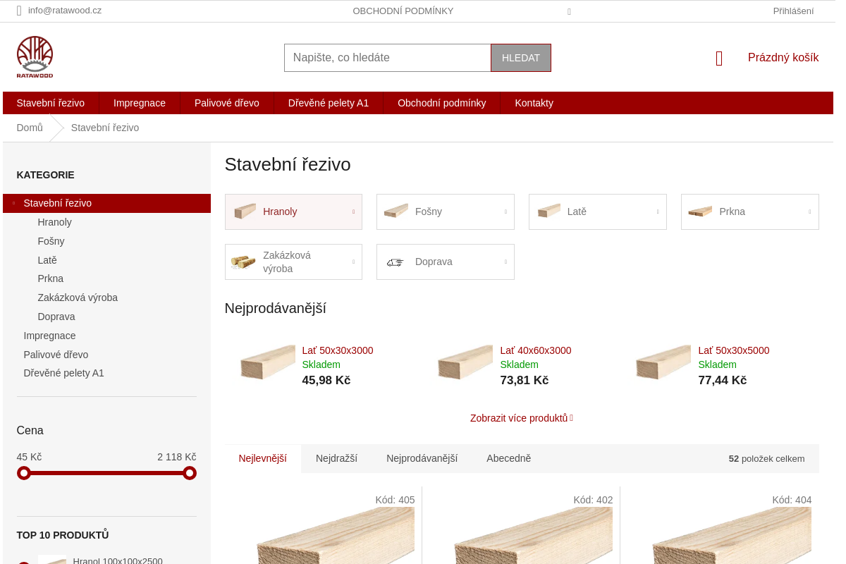Image resolution: width=846 pixels, height=564 pixels.
Task: Click the HLEDAT search button
Action: [521, 58]
